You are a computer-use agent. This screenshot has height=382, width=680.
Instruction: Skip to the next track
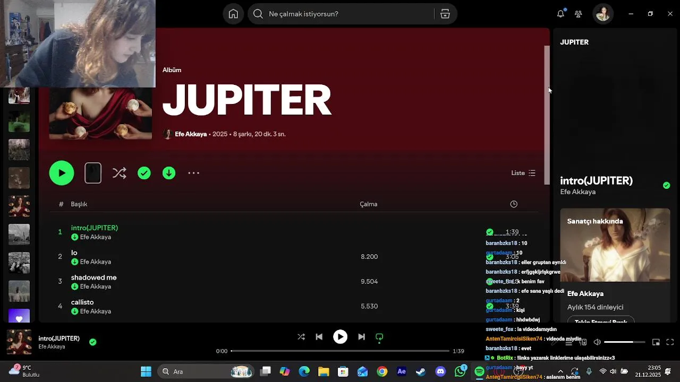361,337
